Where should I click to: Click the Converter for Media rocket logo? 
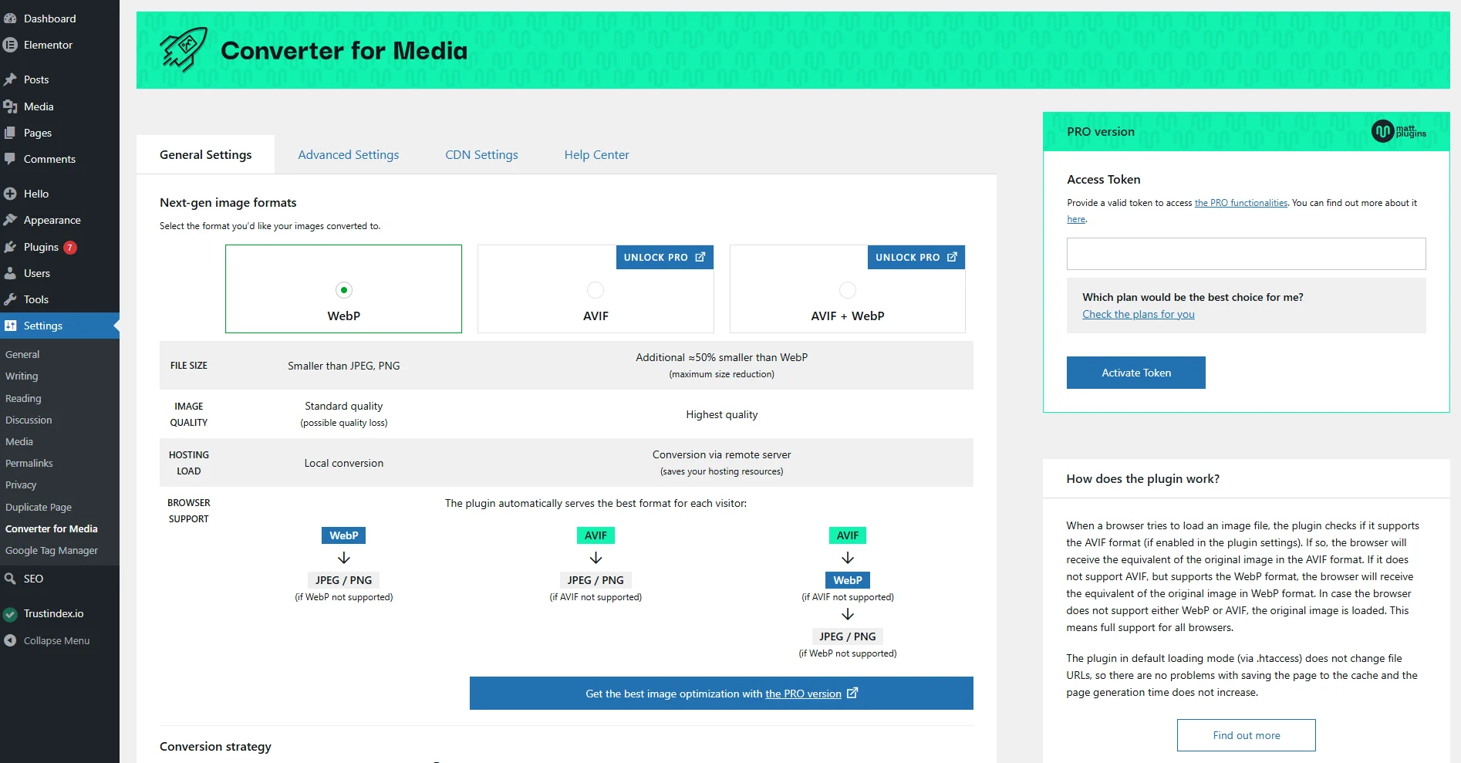(x=184, y=49)
